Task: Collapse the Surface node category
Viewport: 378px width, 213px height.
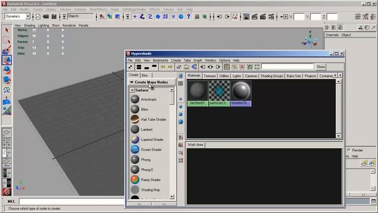Action: click(x=132, y=90)
